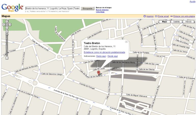Click Establecer como mi ubicación predeterminada
Viewport: 196px width, 115px height.
[104, 52]
